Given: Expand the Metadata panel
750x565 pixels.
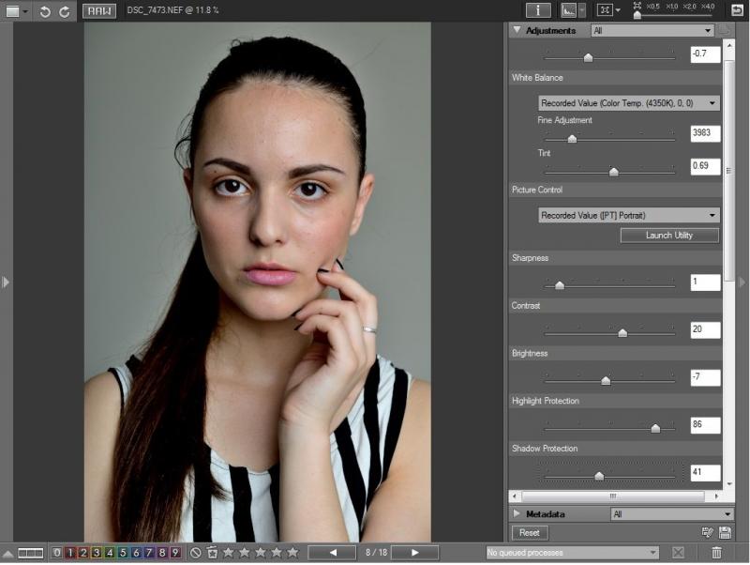Looking at the screenshot, I should 517,513.
